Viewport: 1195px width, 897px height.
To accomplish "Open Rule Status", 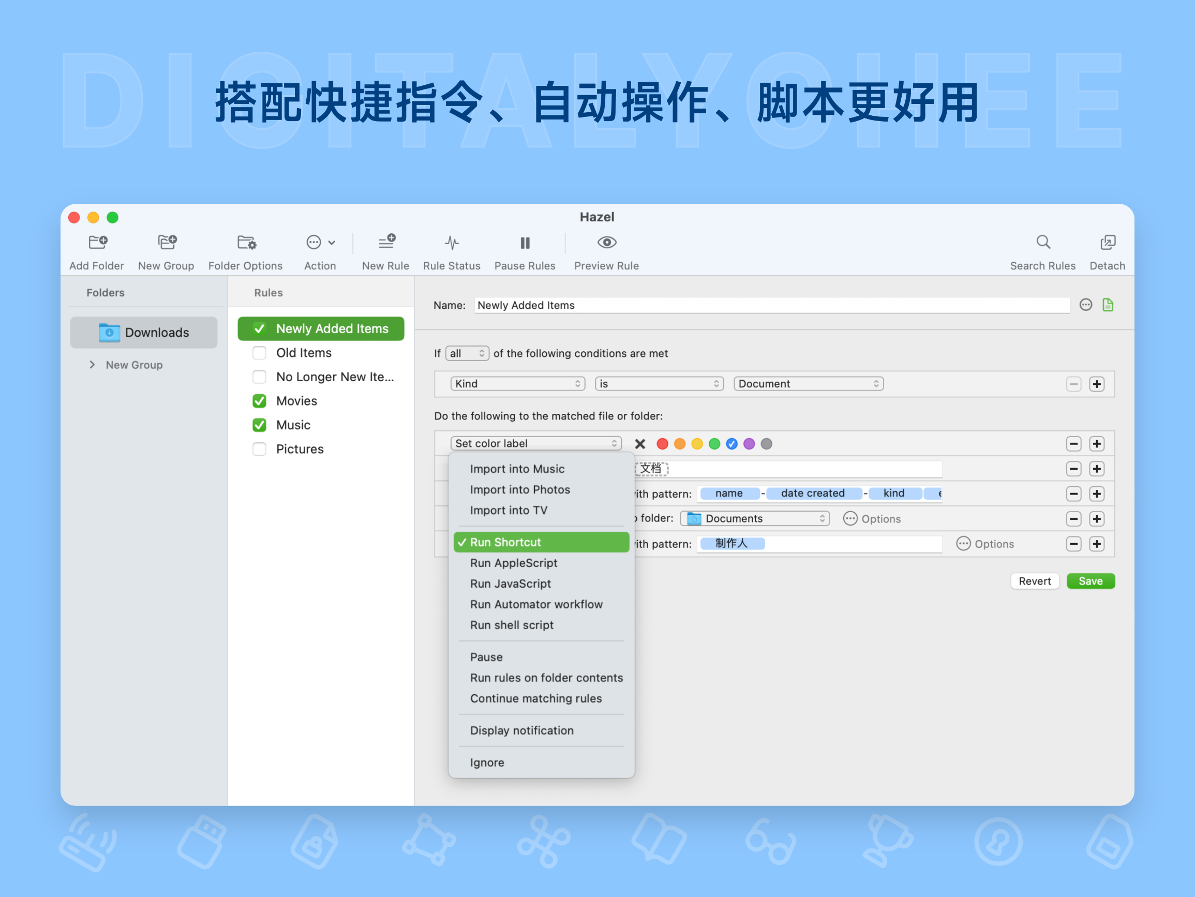I will 452,243.
